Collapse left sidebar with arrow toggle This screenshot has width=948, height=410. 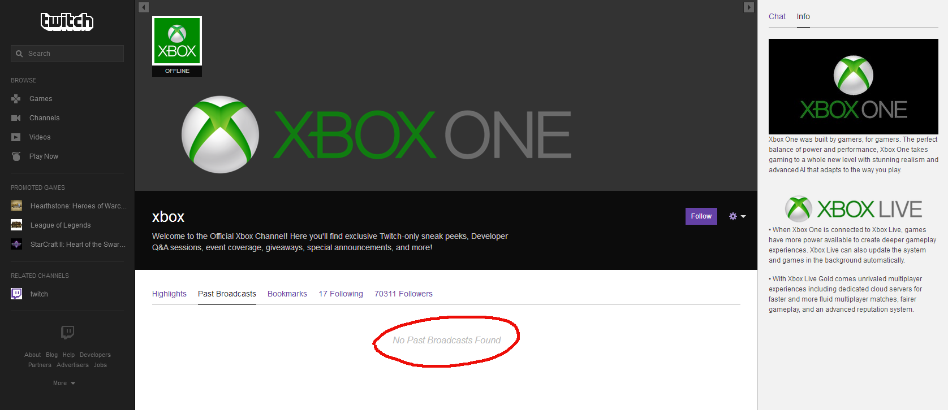144,7
